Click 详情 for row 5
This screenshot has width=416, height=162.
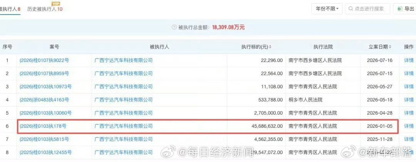tap(409, 113)
